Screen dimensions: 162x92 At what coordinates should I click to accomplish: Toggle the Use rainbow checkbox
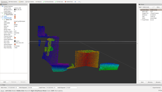[x=15, y=38]
